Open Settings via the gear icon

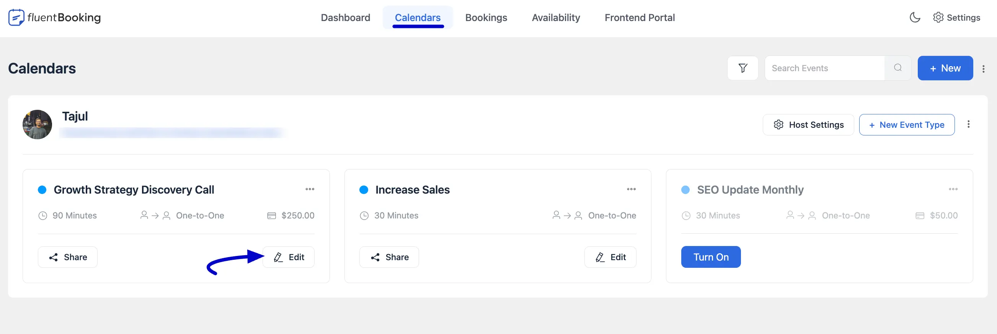(938, 18)
